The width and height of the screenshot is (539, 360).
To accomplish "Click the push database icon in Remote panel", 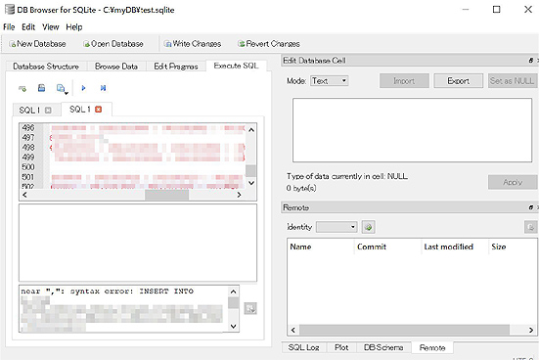I will pyautogui.click(x=531, y=227).
